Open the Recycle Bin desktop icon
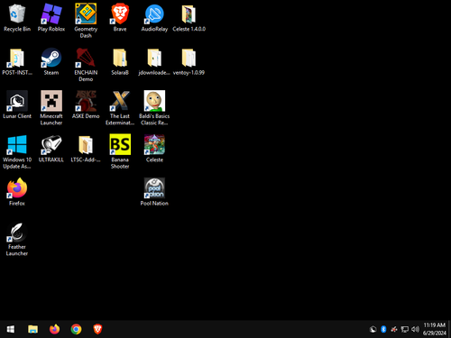Screen dimensions: 451x338 pyautogui.click(x=17, y=17)
